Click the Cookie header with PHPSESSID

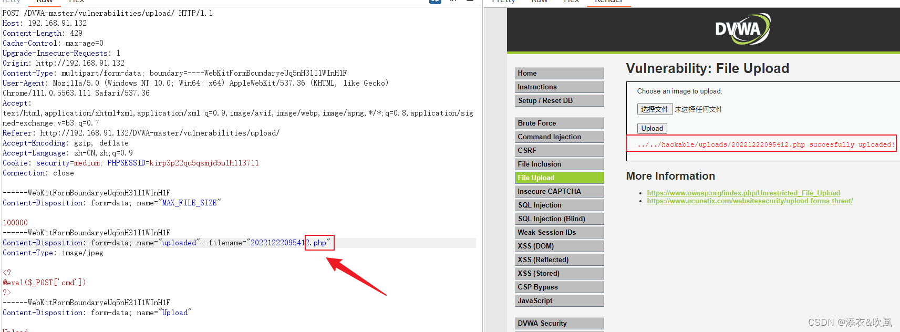coord(131,163)
